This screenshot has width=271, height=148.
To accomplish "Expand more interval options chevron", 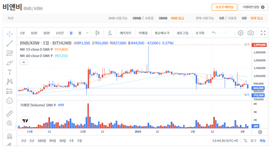I will [87, 33].
